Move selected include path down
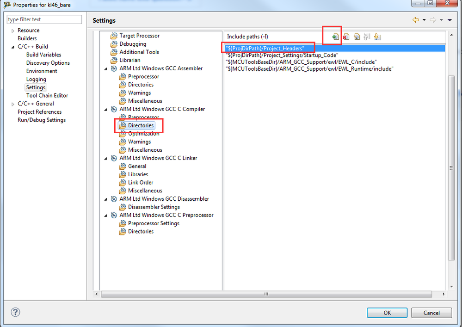This screenshot has width=462, height=327. pyautogui.click(x=377, y=37)
